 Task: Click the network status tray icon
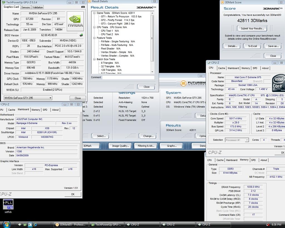[x=268, y=225]
